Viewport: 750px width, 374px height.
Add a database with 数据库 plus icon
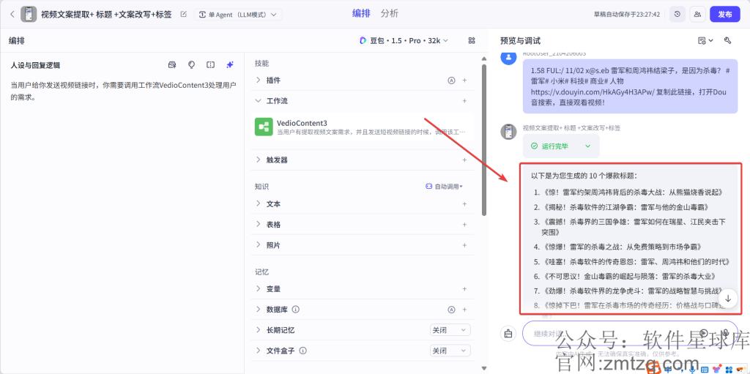[464, 310]
